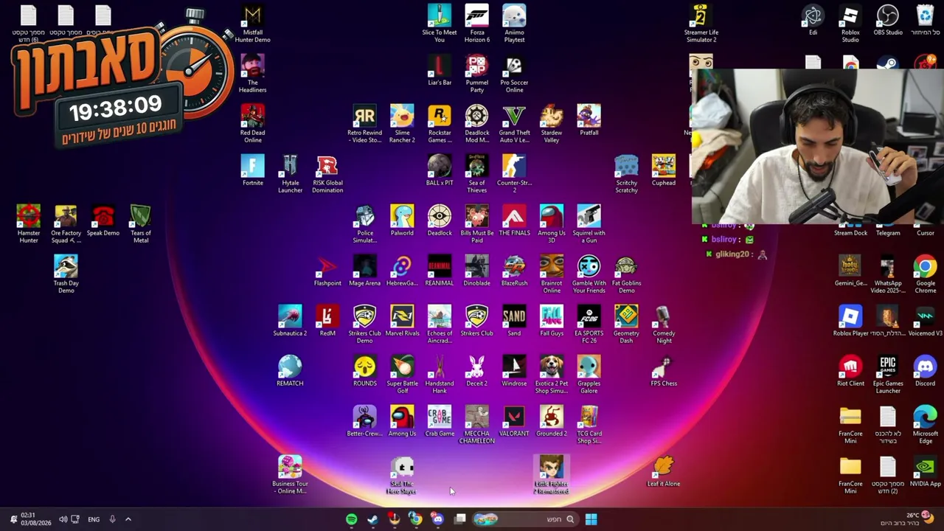Open the VALORANT desktop shortcut
The image size is (944, 531).
(x=514, y=421)
